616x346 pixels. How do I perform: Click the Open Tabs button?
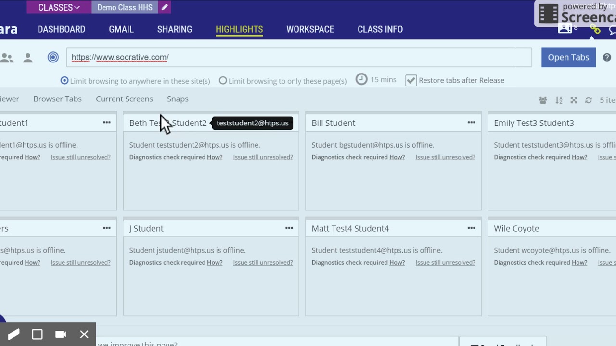568,57
